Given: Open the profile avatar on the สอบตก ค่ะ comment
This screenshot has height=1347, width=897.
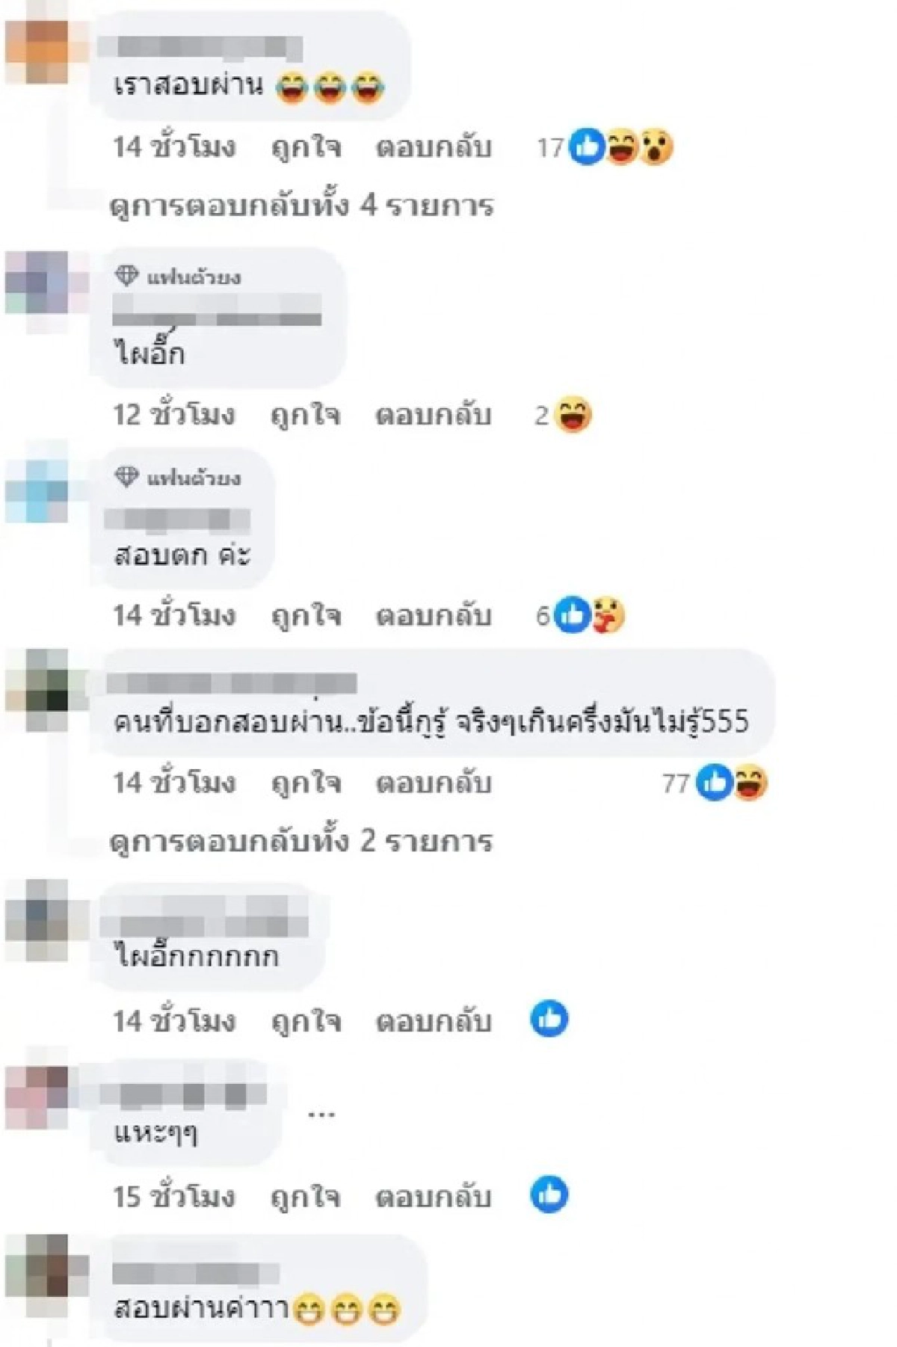Looking at the screenshot, I should pos(37,490).
